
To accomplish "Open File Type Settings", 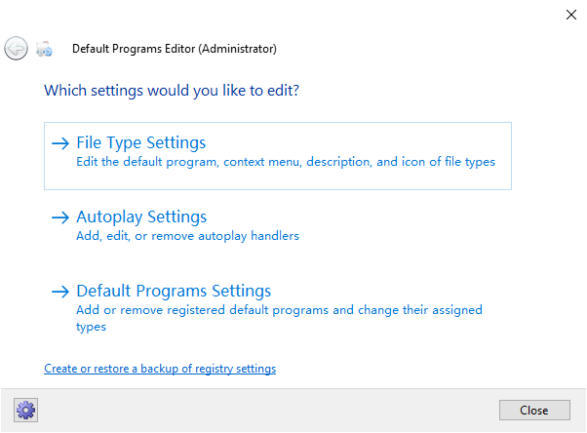I will (x=141, y=143).
